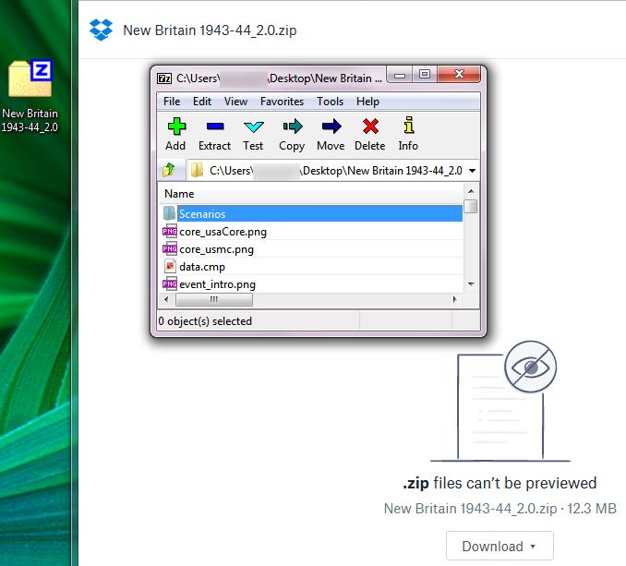This screenshot has height=566, width=626.
Task: Click the red Delete icon
Action: point(370,126)
